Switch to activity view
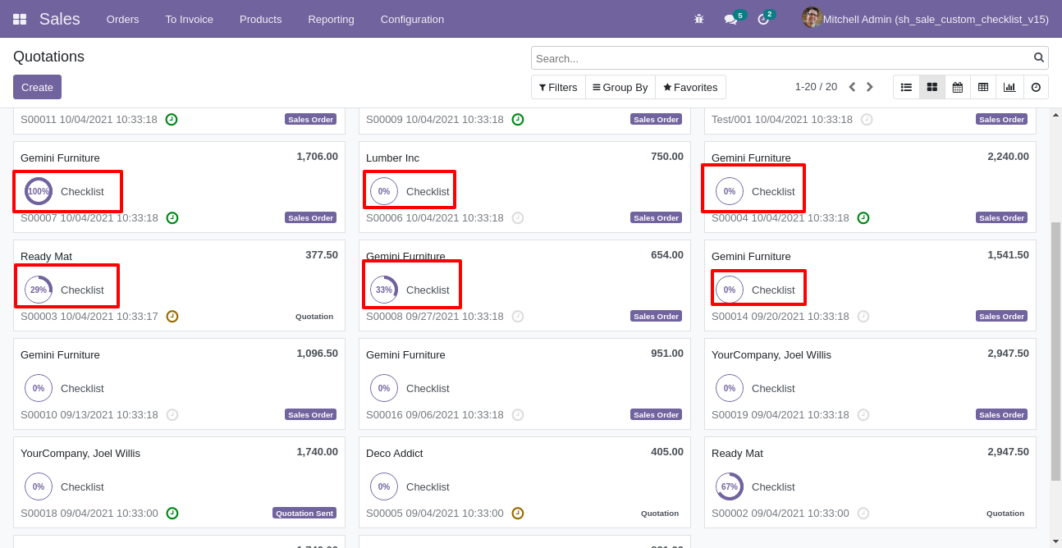The image size is (1062, 548). (x=1036, y=87)
